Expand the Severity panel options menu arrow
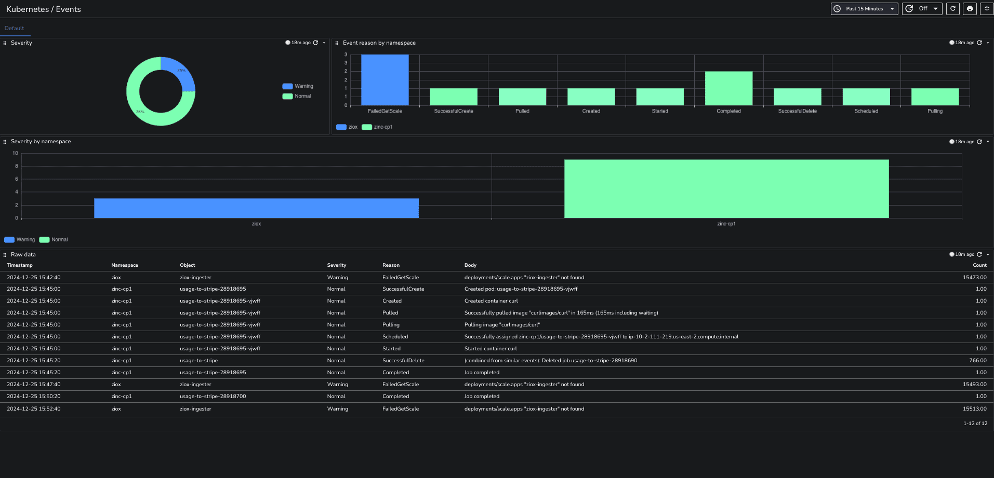Image resolution: width=994 pixels, height=478 pixels. (324, 43)
